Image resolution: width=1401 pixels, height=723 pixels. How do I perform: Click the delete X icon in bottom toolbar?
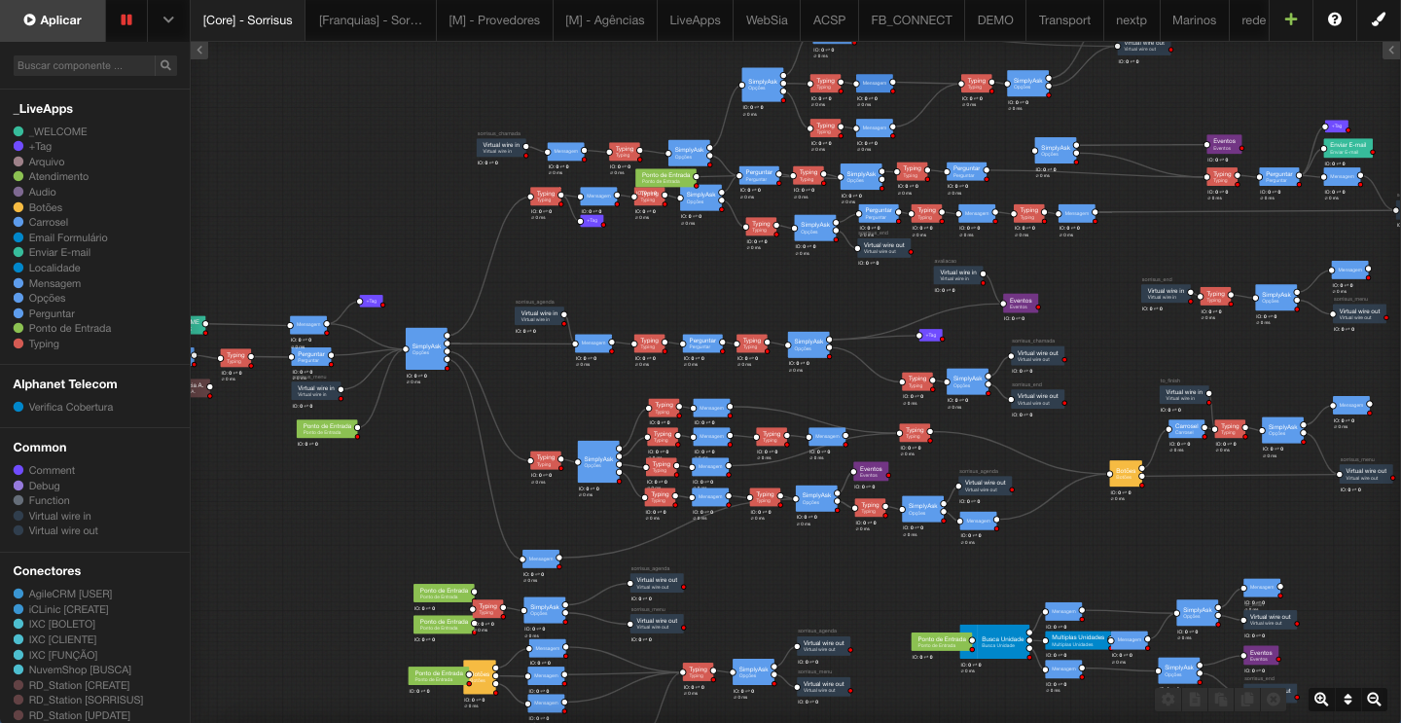point(1274,699)
